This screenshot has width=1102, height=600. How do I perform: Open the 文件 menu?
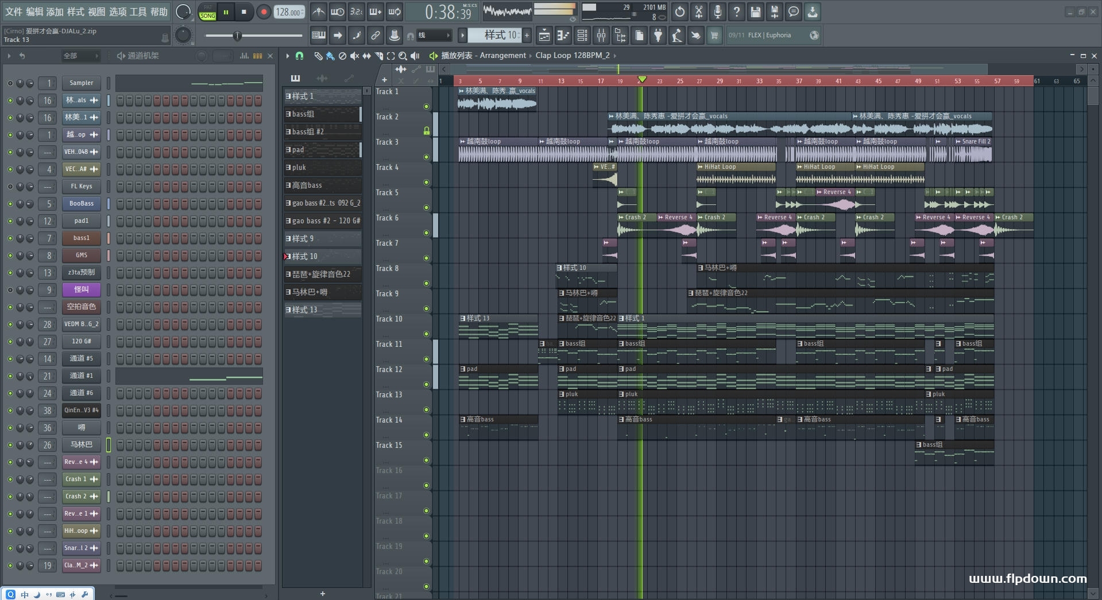point(13,12)
